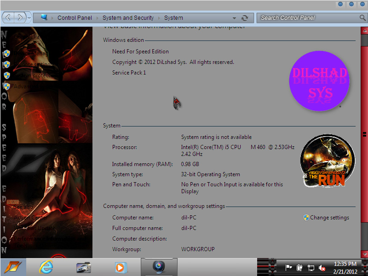Open Windows Media Player from taskbar
This screenshot has height=276, width=368.
tap(120, 267)
